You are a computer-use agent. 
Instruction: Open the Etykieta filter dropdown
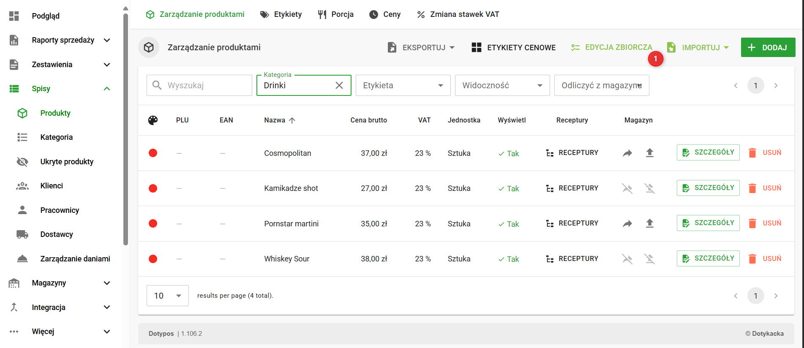403,85
